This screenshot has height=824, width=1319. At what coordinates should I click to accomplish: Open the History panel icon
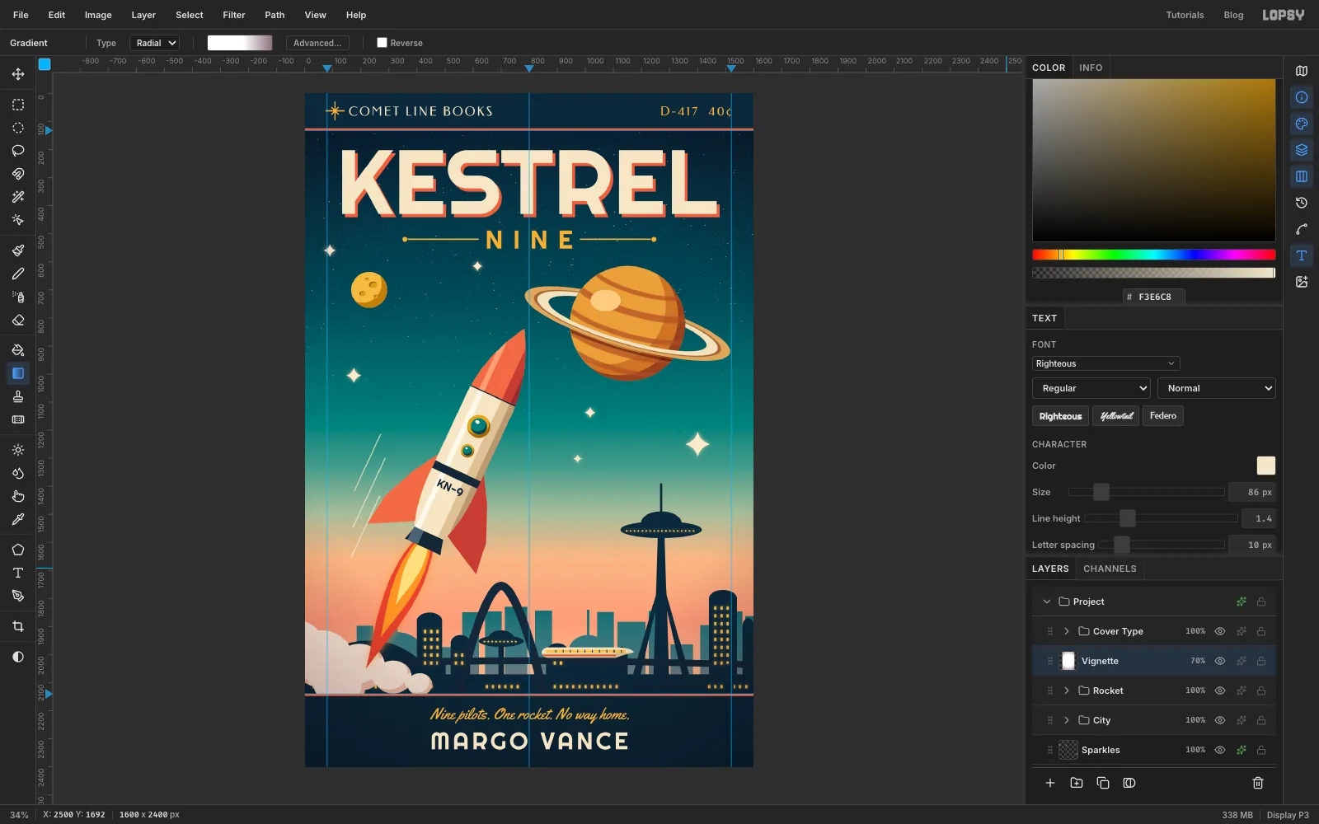1302,203
